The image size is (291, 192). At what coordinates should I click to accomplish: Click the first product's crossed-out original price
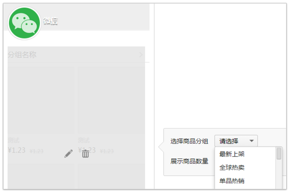coord(36,151)
